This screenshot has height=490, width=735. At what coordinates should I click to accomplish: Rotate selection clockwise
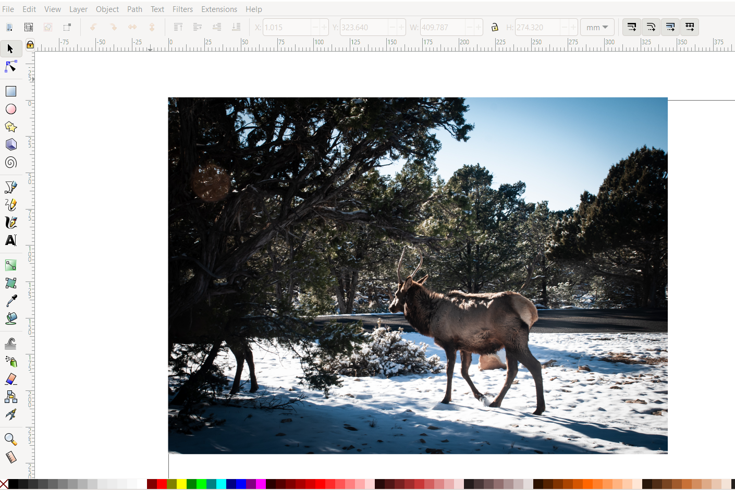(113, 27)
